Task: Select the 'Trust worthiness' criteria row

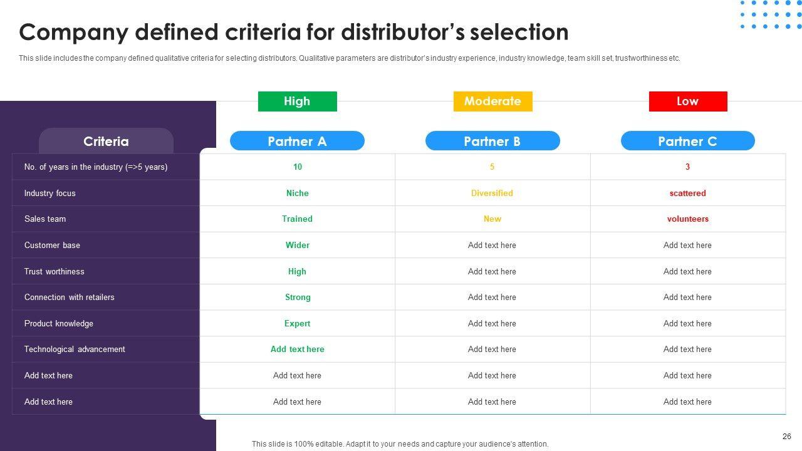Action: 54,271
